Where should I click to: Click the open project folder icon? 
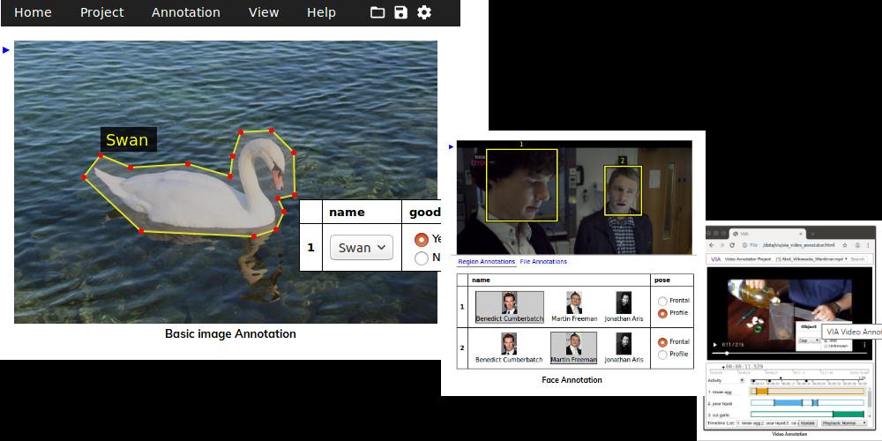tap(377, 12)
